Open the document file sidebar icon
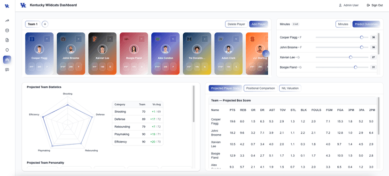Screen dimensions: 389x176 tap(7, 40)
